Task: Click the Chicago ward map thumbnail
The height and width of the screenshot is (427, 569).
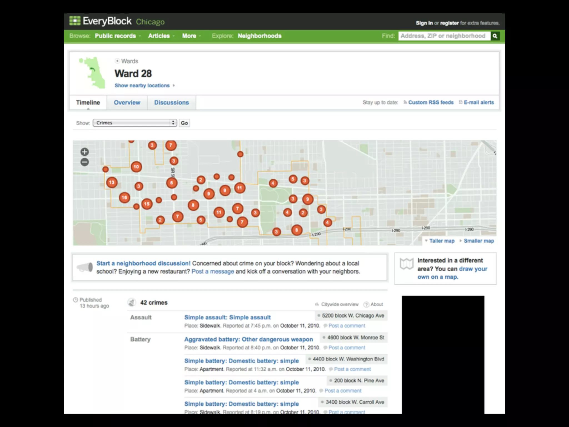Action: [x=93, y=73]
